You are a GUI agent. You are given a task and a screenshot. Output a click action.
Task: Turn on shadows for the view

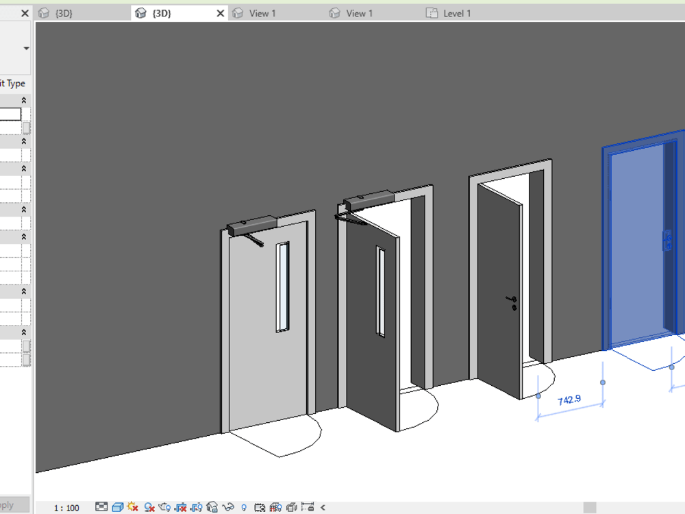click(149, 507)
